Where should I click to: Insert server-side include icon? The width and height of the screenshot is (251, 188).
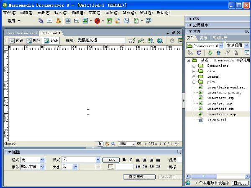click(118, 21)
